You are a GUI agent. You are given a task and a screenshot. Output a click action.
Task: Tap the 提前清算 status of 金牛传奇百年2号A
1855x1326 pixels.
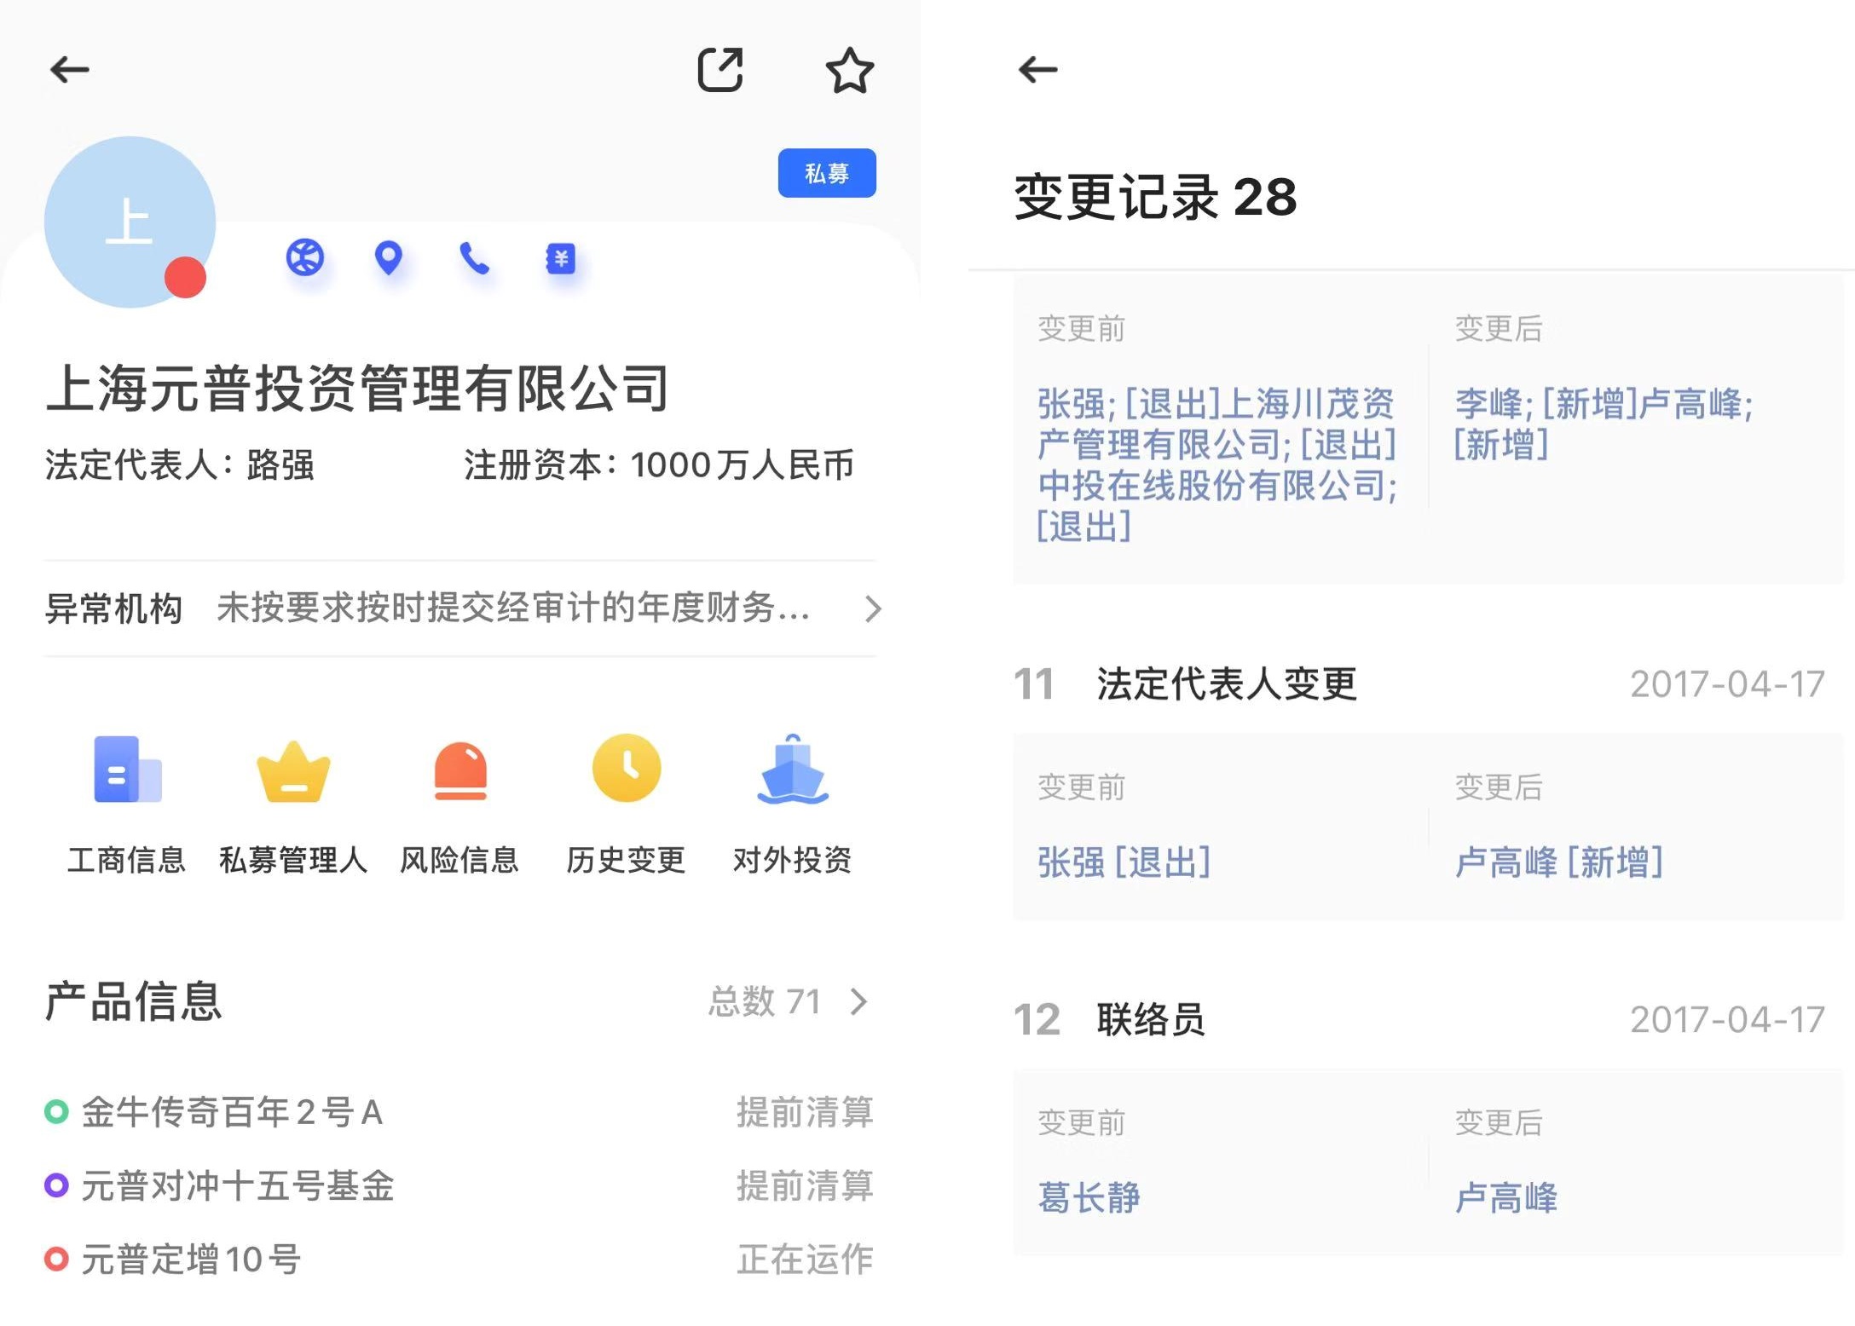[806, 1112]
